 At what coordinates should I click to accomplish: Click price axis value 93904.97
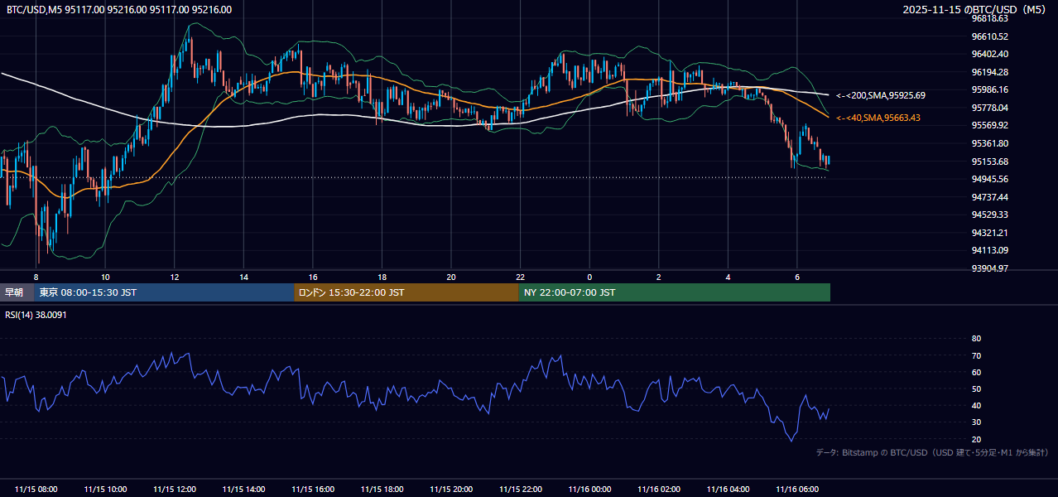(990, 268)
